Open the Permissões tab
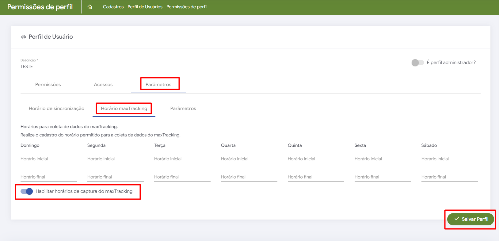Screen dimensions: 499x241 [48, 85]
